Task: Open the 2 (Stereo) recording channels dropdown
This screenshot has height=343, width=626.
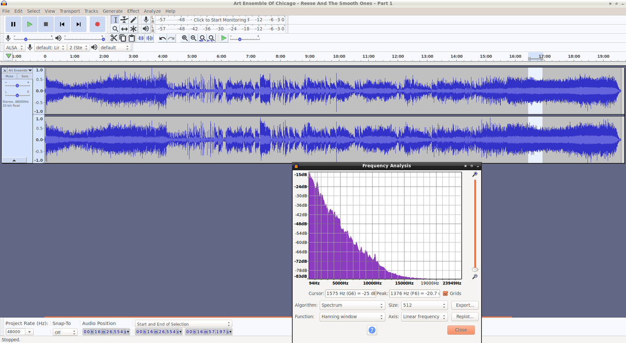Action: pyautogui.click(x=78, y=47)
